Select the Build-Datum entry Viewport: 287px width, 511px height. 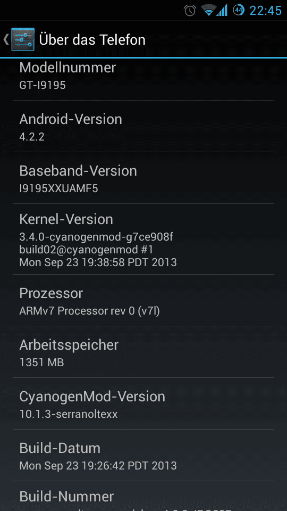[143, 455]
